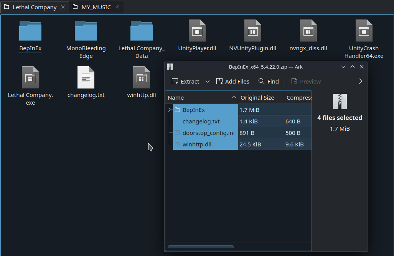Sort by Original Size column header
Image resolution: width=394 pixels, height=256 pixels.
(x=261, y=98)
